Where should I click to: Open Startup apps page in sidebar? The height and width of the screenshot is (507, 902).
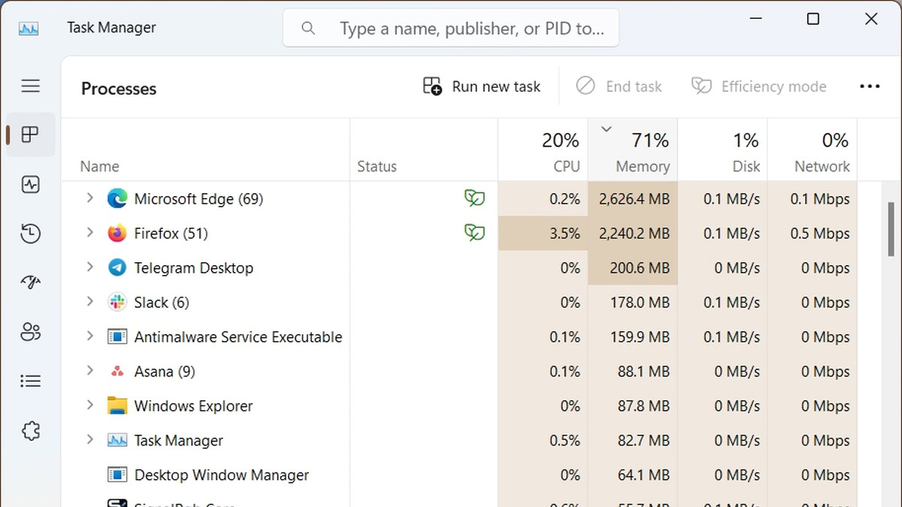coord(30,282)
